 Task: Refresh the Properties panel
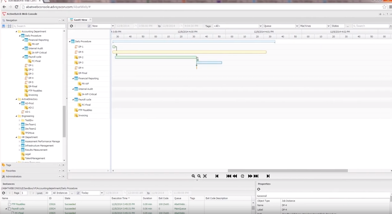click(x=259, y=189)
